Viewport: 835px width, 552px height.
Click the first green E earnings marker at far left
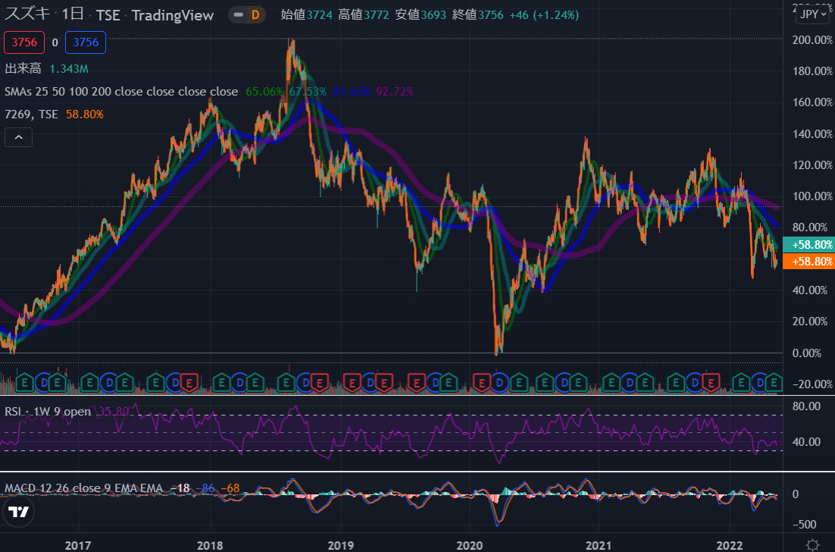(24, 383)
